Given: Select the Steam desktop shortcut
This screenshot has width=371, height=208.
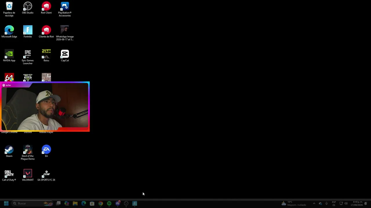Looking at the screenshot, I should [x=9, y=151].
